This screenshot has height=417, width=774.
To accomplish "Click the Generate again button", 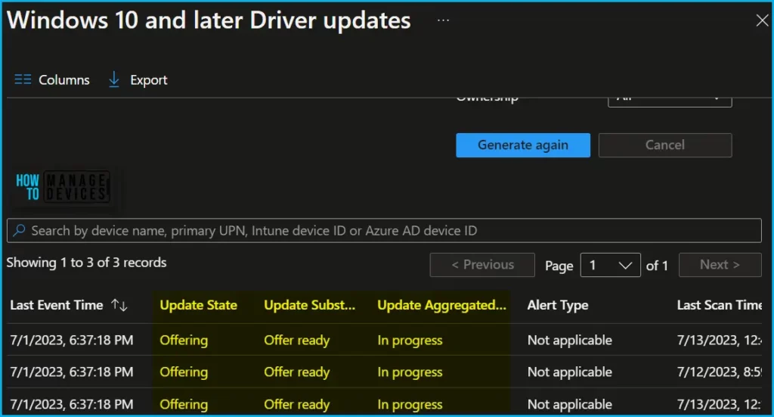I will pyautogui.click(x=523, y=145).
